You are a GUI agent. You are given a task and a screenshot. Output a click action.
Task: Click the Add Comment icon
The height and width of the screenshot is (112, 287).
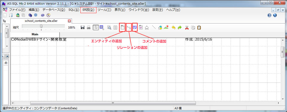click(x=135, y=27)
